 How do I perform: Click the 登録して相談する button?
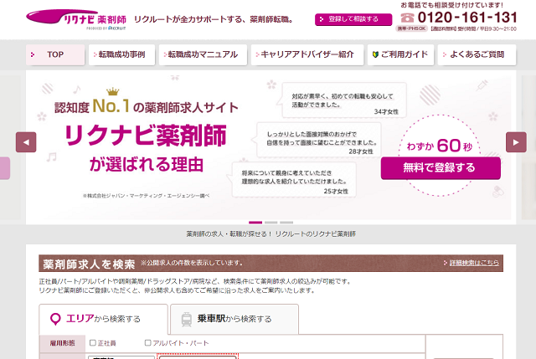[x=353, y=19]
